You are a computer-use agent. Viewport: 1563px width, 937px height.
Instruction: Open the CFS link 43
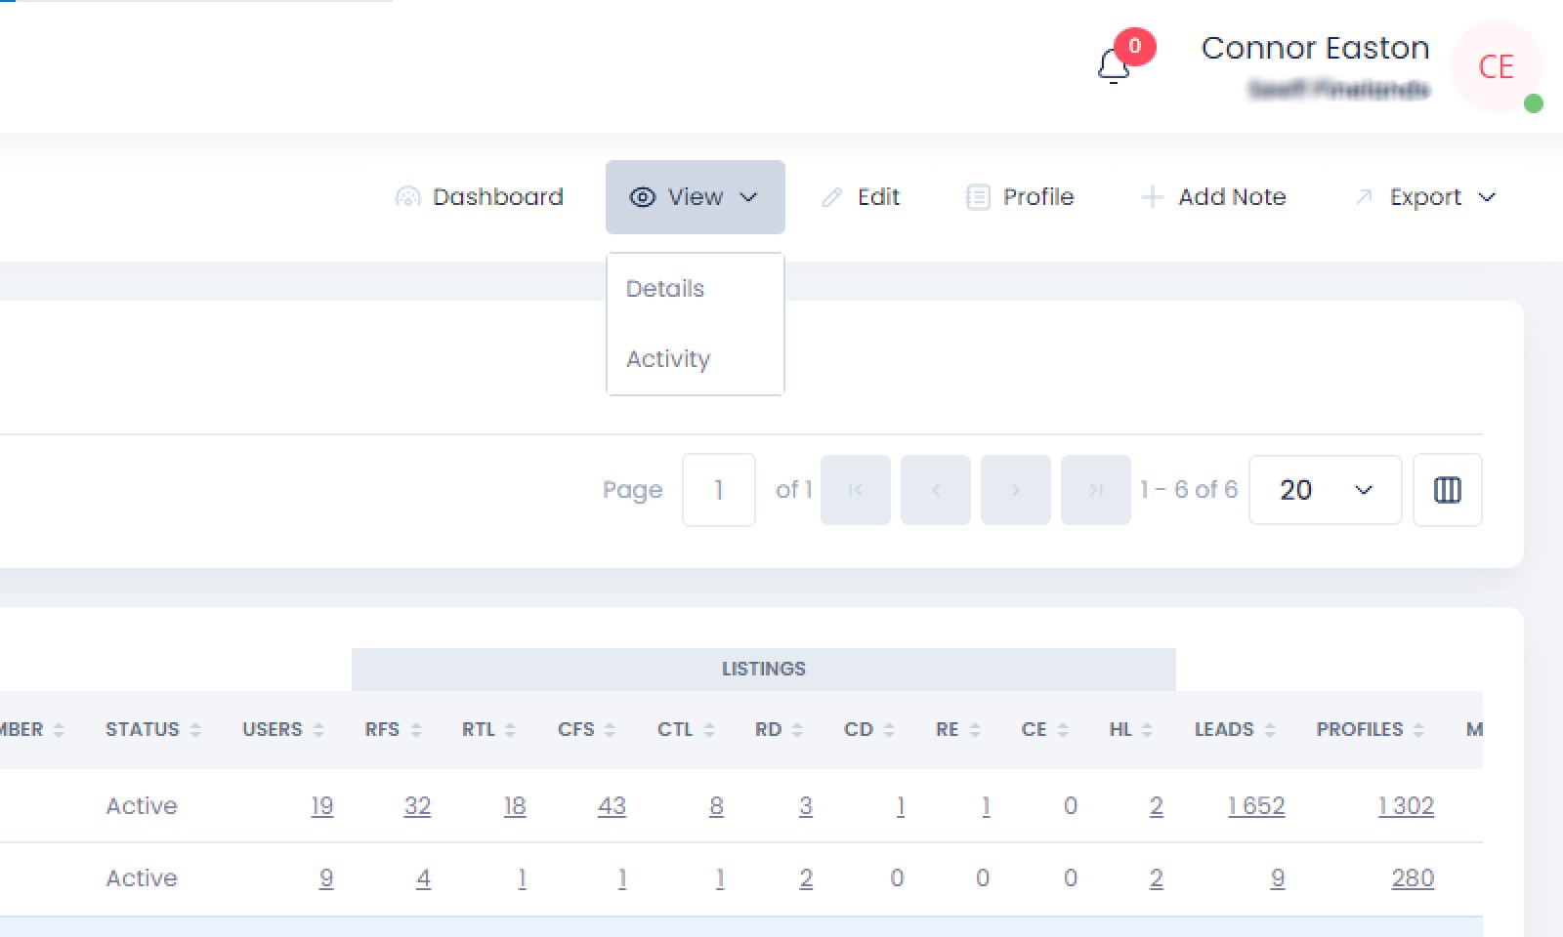coord(612,806)
